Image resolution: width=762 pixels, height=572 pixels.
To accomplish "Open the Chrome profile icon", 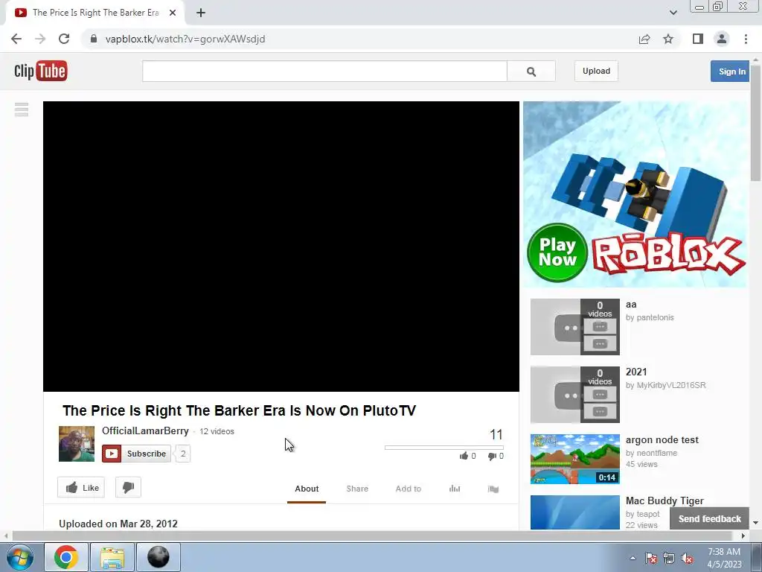I will (722, 39).
